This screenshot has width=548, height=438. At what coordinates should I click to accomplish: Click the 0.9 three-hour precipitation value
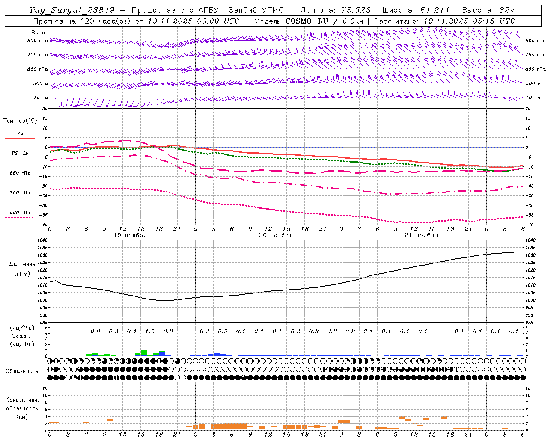pos(223,331)
